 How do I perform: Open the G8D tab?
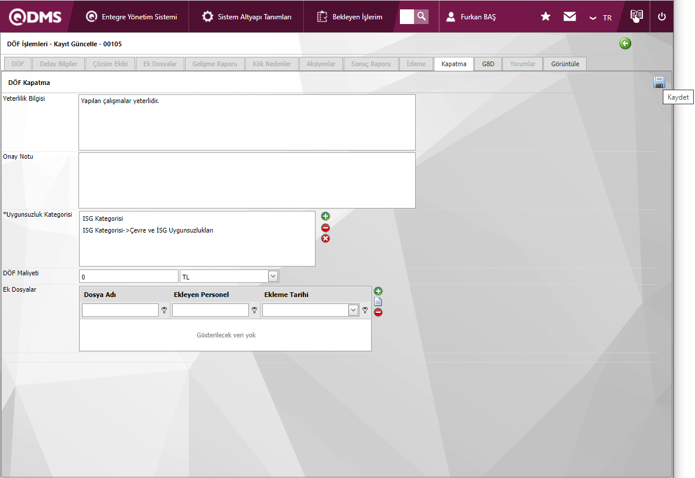point(488,64)
